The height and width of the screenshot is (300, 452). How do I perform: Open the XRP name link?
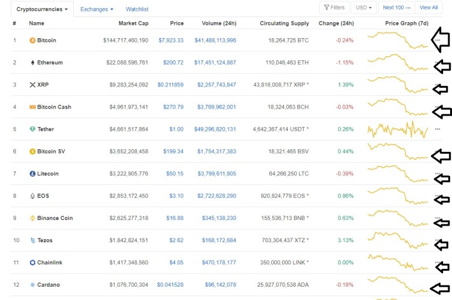coord(43,85)
